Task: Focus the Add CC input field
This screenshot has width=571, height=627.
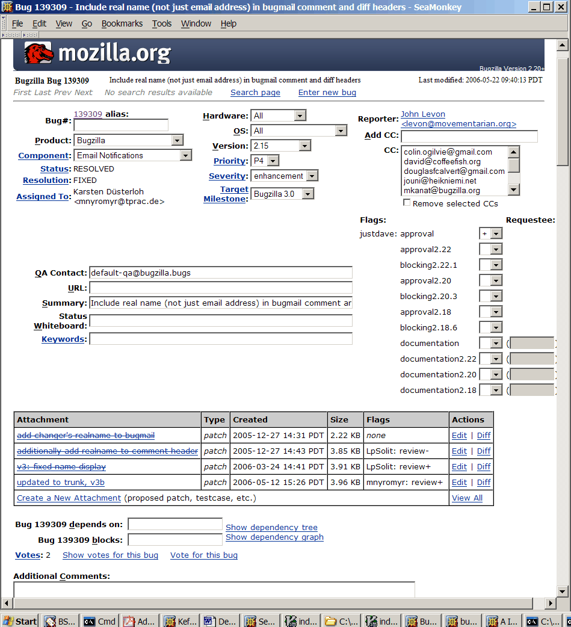Action: (x=469, y=136)
